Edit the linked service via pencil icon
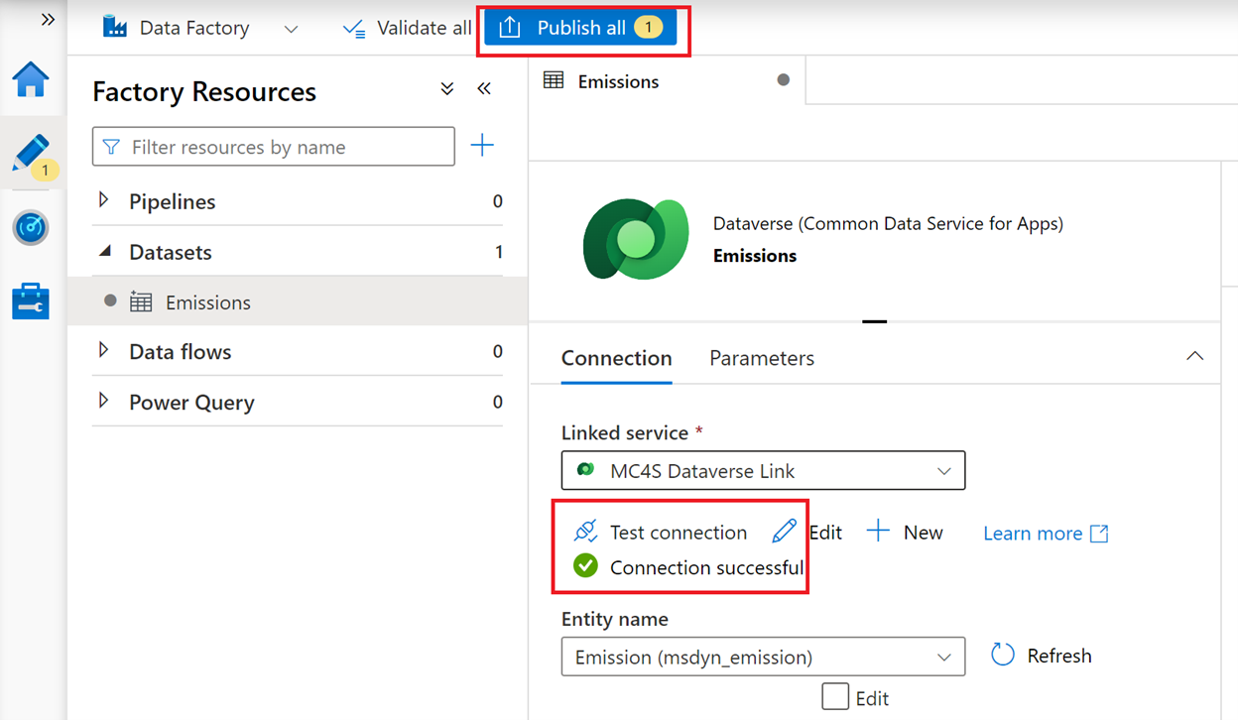Viewport: 1238px width, 720px height. (x=785, y=532)
